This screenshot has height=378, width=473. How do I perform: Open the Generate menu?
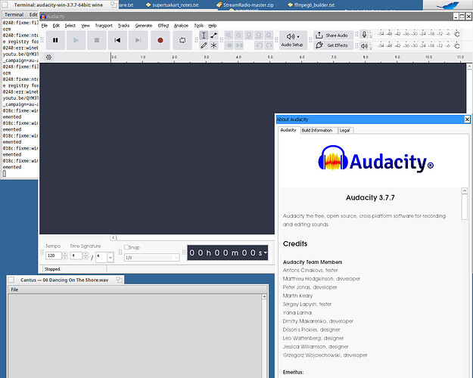pyautogui.click(x=144, y=26)
